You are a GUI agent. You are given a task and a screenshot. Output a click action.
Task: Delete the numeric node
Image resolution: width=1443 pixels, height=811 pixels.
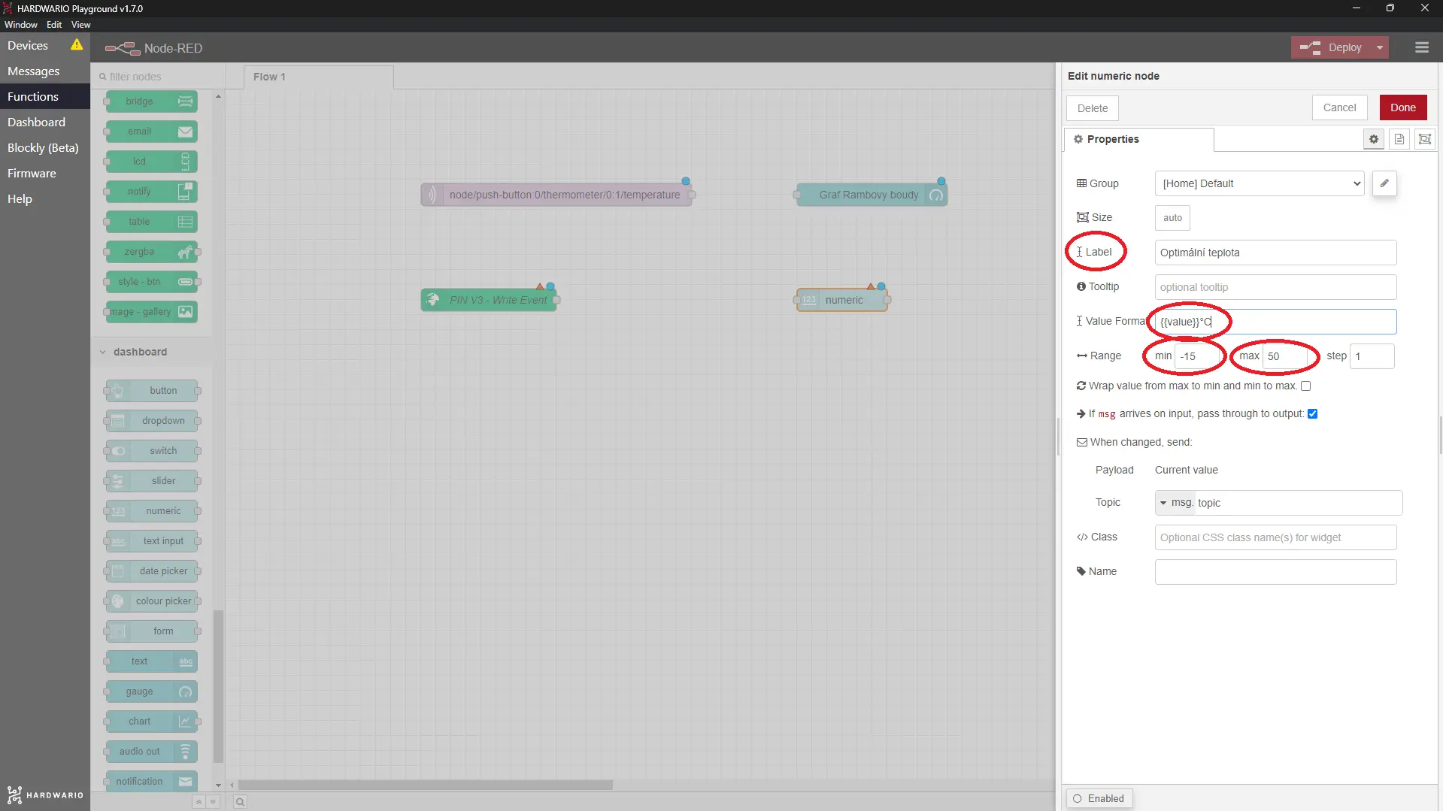pos(1092,108)
